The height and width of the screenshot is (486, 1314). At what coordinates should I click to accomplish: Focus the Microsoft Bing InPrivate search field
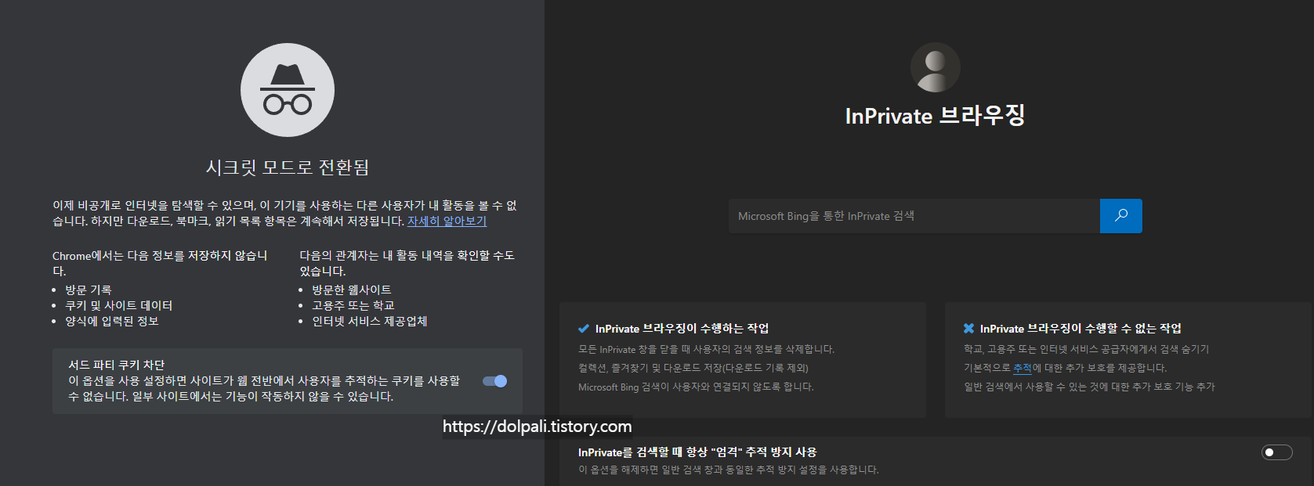tap(914, 216)
